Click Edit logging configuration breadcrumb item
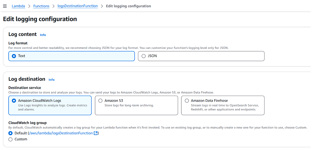Screen dimensions: 312x150 (128, 6)
